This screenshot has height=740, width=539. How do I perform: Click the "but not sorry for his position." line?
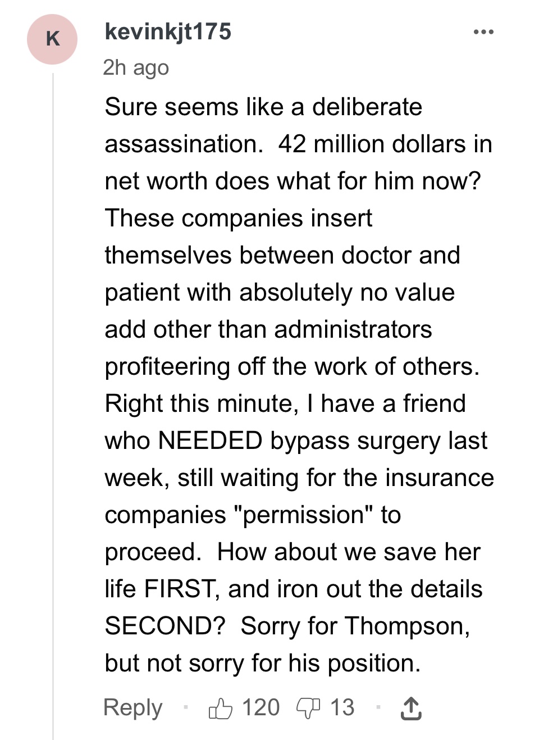tap(263, 664)
